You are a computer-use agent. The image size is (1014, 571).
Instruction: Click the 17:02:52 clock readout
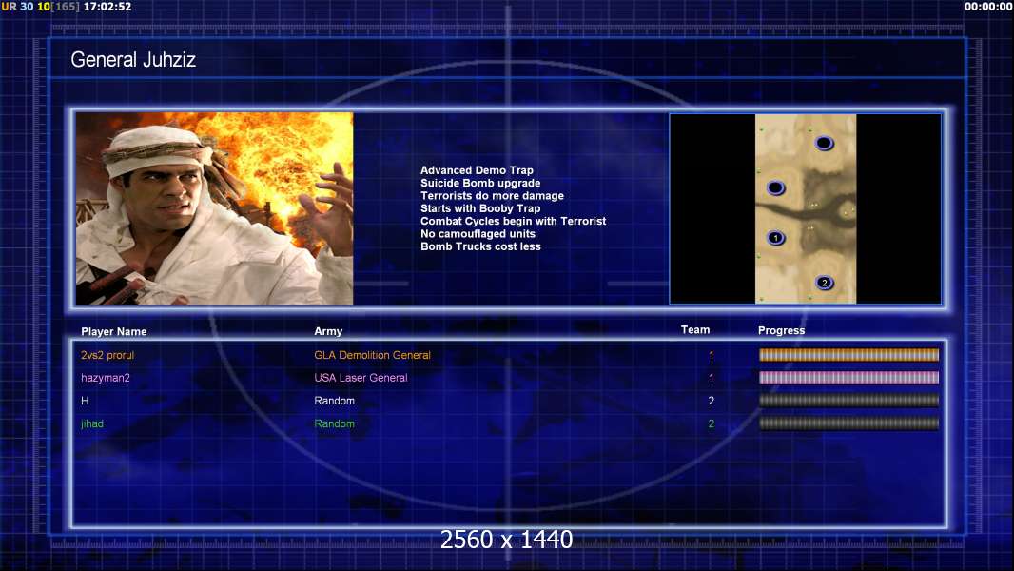tap(107, 7)
